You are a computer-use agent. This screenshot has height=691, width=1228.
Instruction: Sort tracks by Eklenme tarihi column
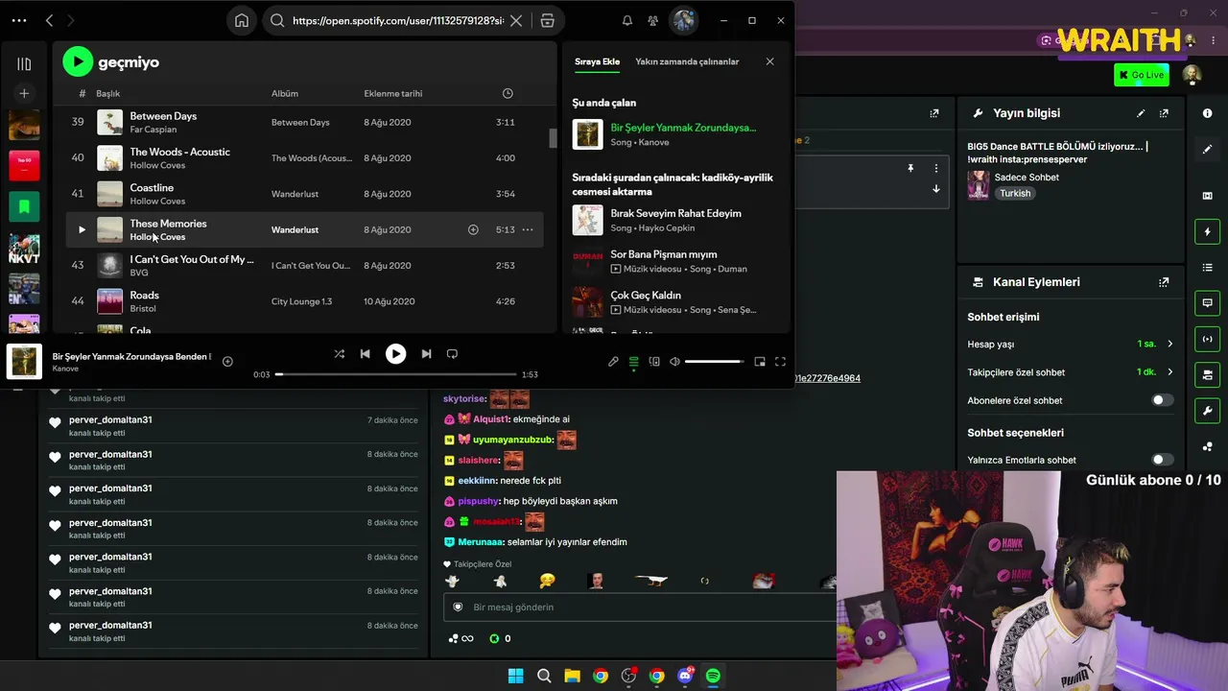(393, 93)
